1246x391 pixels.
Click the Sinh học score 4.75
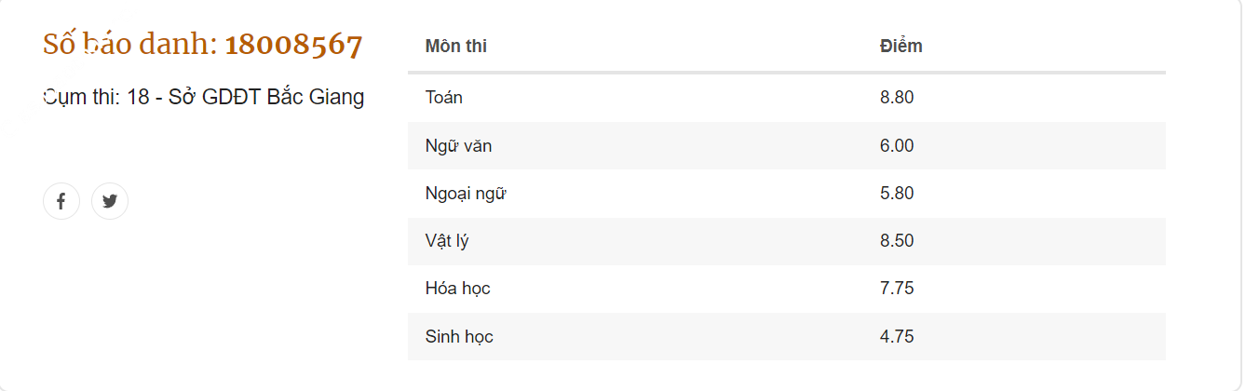(x=897, y=337)
